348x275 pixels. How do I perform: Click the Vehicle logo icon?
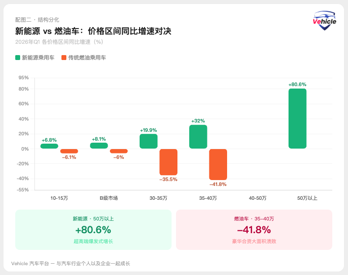[x=324, y=21]
